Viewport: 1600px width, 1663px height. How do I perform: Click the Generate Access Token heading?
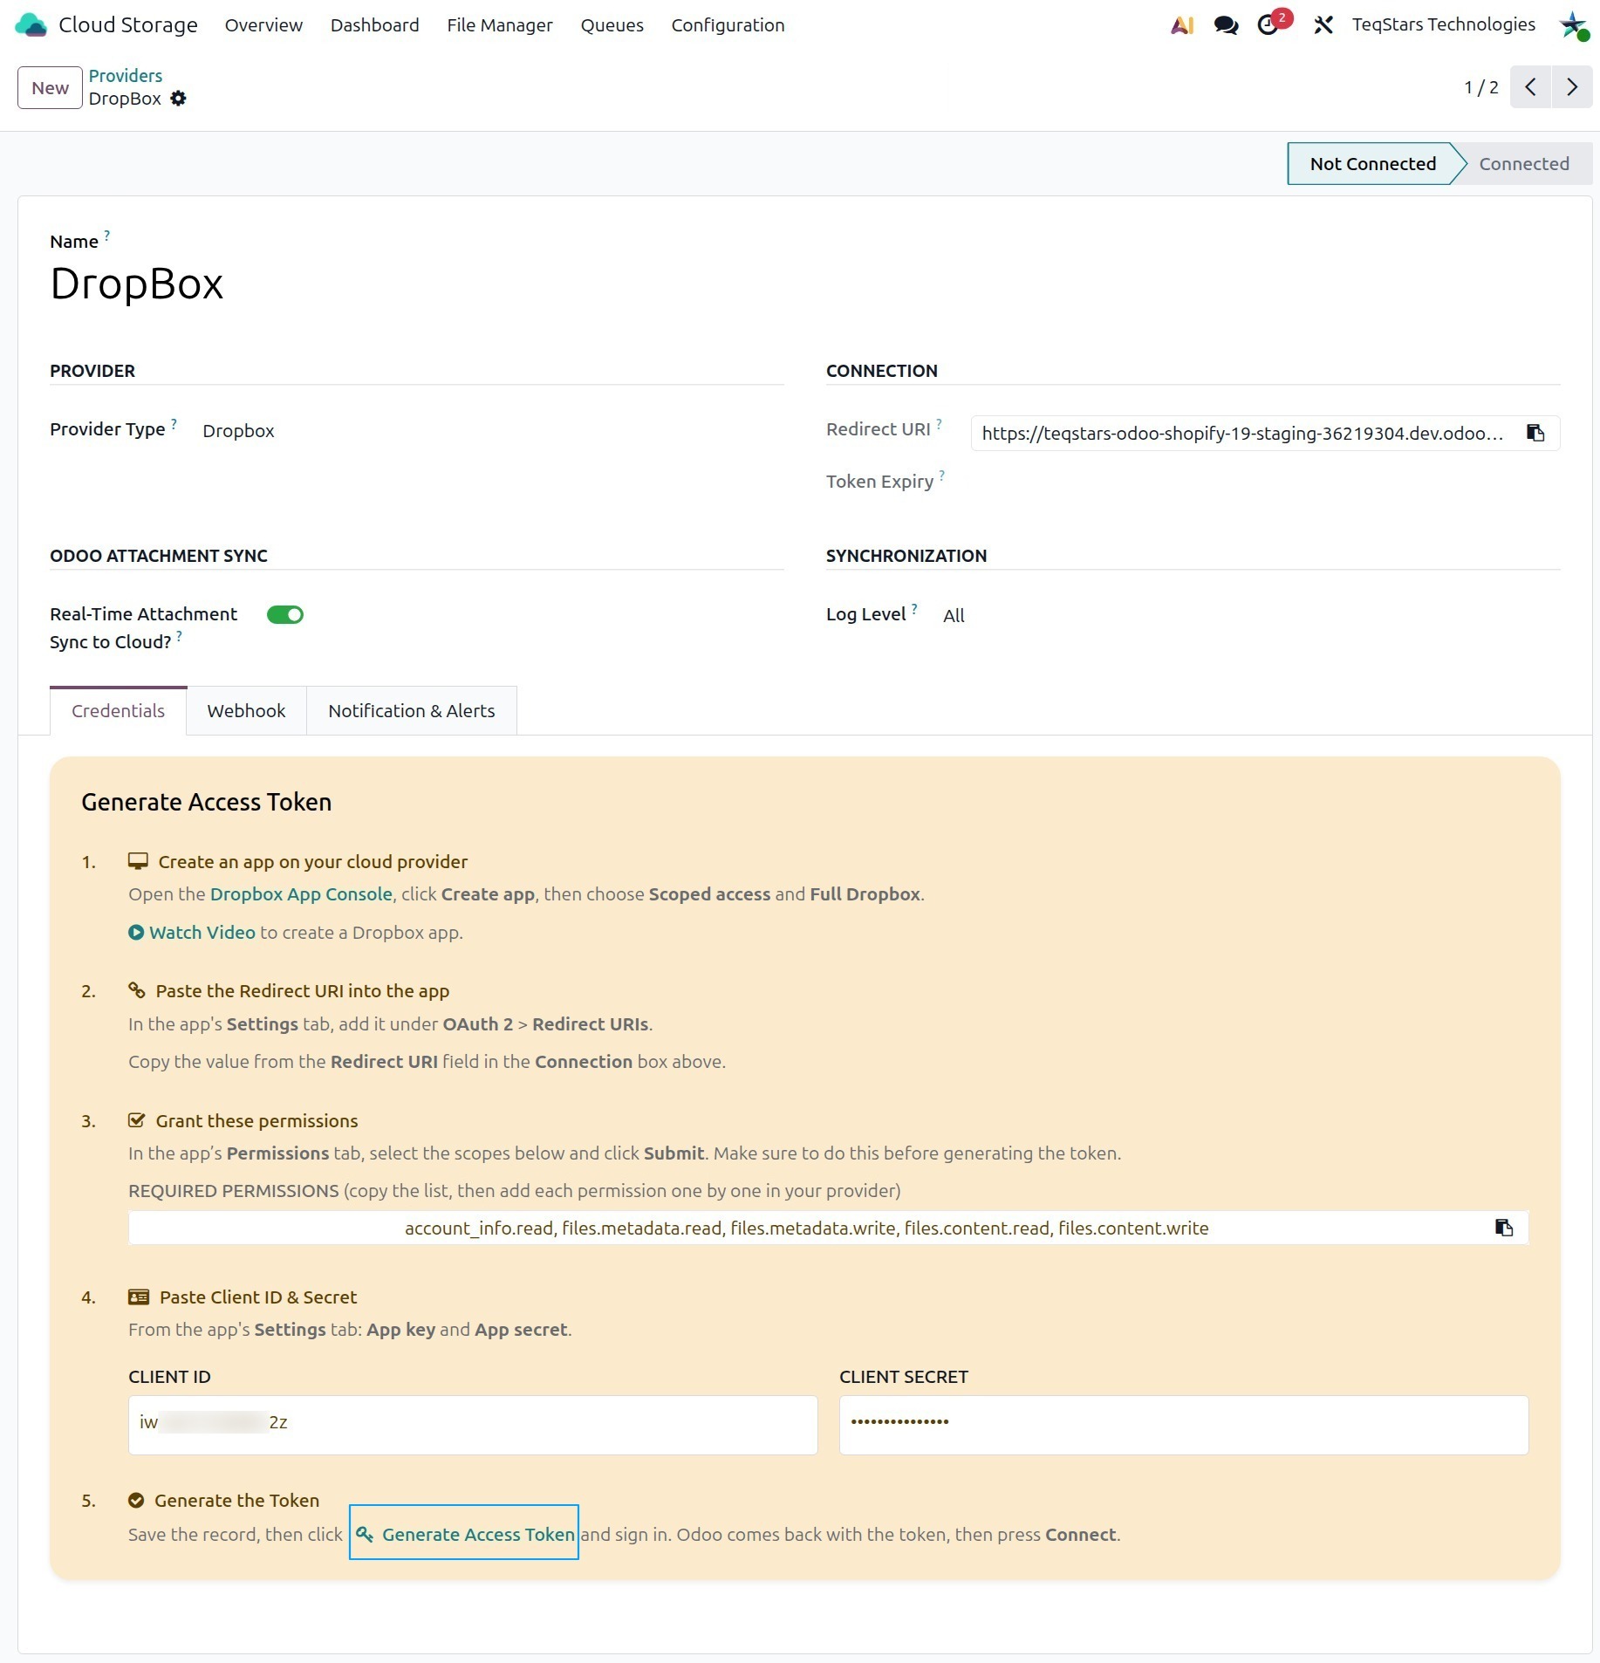click(x=207, y=801)
